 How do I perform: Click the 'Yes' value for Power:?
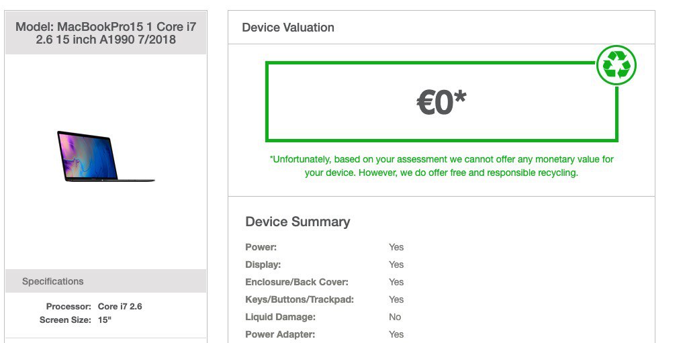(396, 247)
